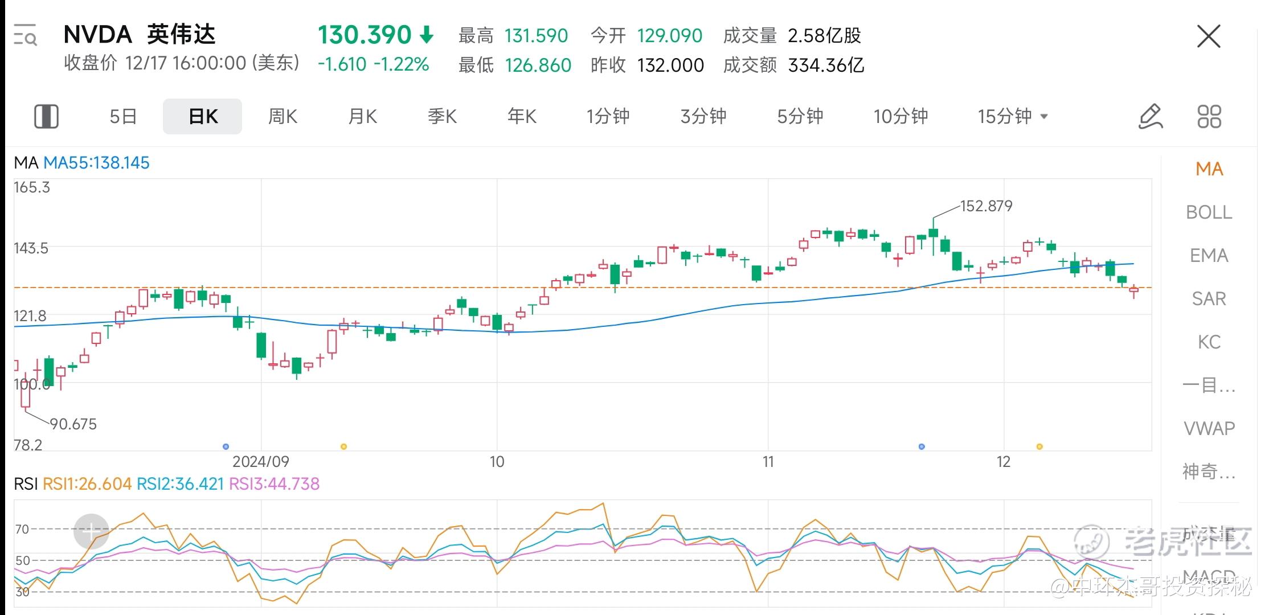This screenshot has height=615, width=1277.
Task: Click the RSI2:36.421 legend value
Action: coord(180,484)
